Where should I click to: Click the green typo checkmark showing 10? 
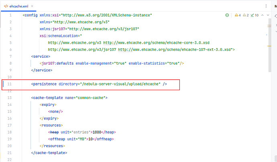(x=255, y=15)
